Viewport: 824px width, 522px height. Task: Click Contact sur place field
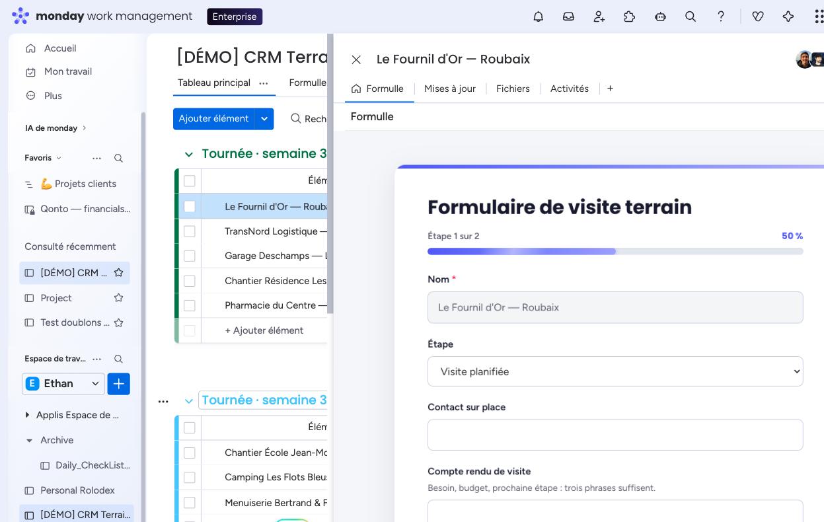[x=615, y=435]
